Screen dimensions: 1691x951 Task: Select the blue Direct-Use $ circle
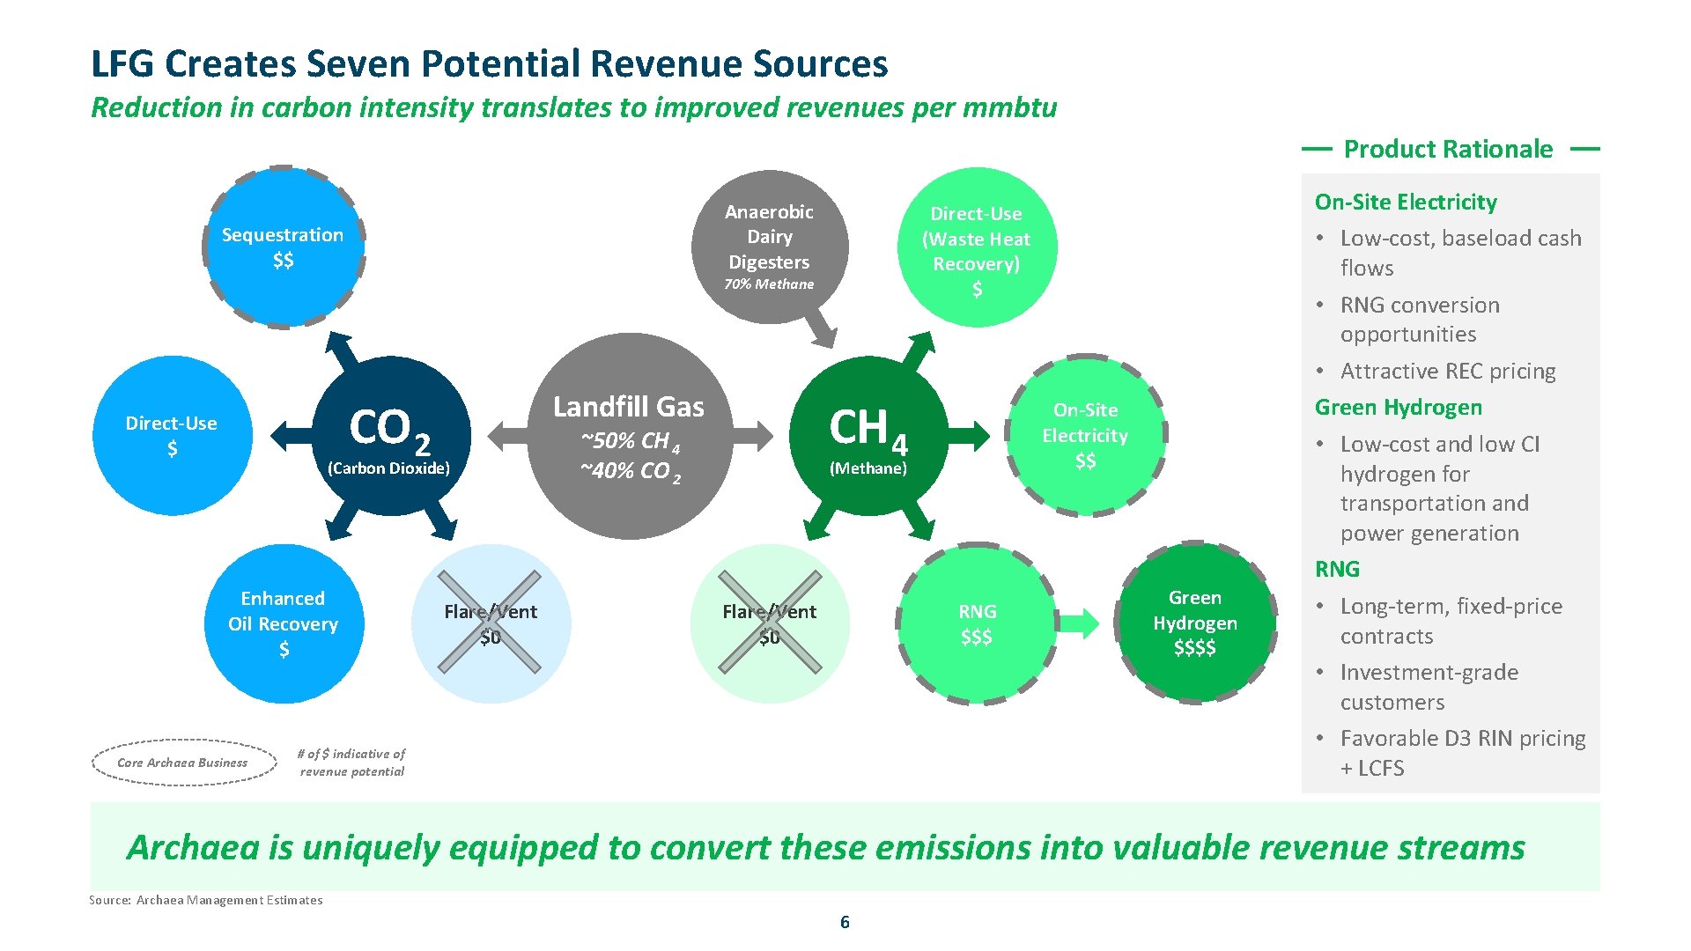click(x=172, y=436)
